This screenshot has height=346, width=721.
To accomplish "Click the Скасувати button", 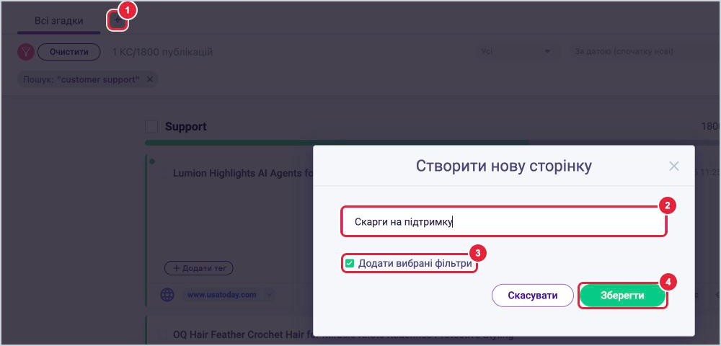I will (x=533, y=296).
